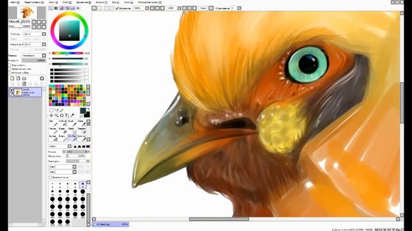Activate the move layer tool

[51, 116]
